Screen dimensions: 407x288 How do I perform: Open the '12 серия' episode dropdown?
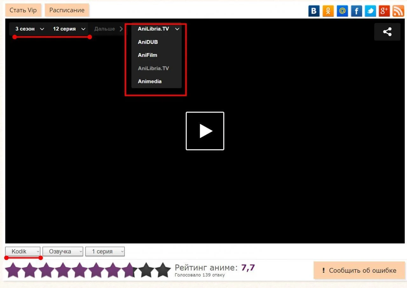click(x=69, y=29)
